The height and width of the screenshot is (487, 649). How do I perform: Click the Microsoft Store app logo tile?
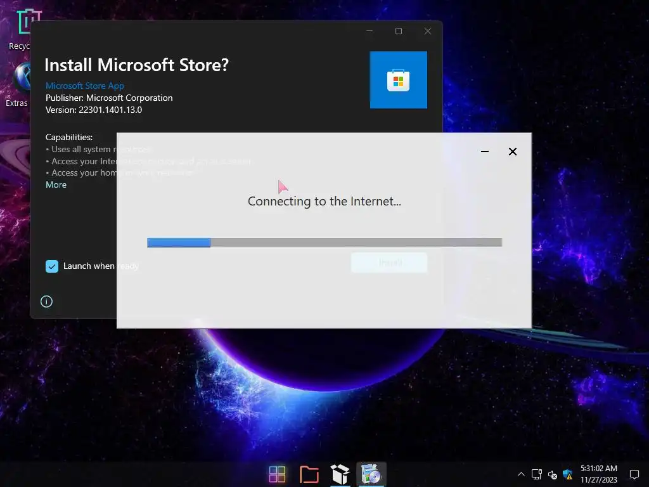point(398,79)
